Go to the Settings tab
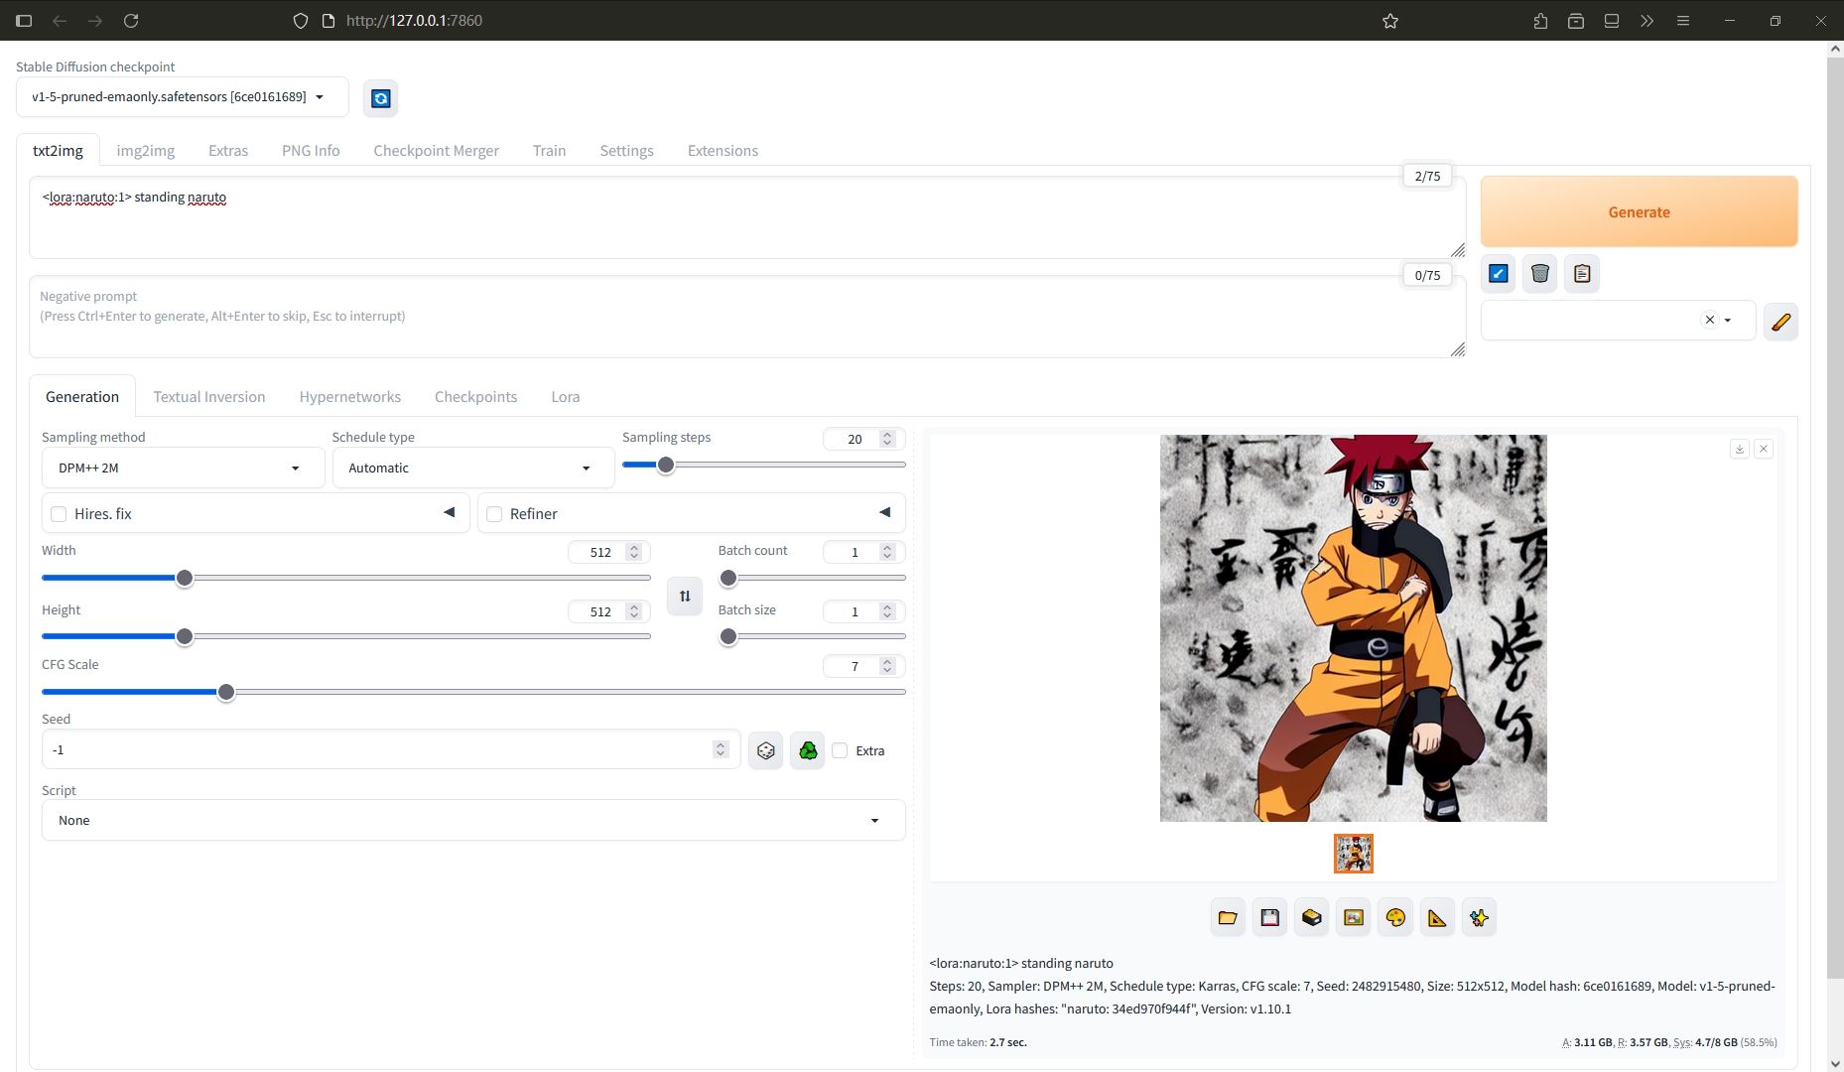The width and height of the screenshot is (1844, 1072). coord(626,151)
